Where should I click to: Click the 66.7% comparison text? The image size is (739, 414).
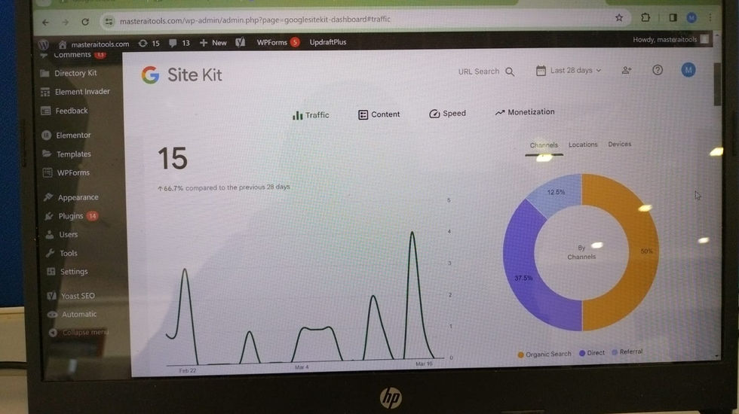(224, 187)
